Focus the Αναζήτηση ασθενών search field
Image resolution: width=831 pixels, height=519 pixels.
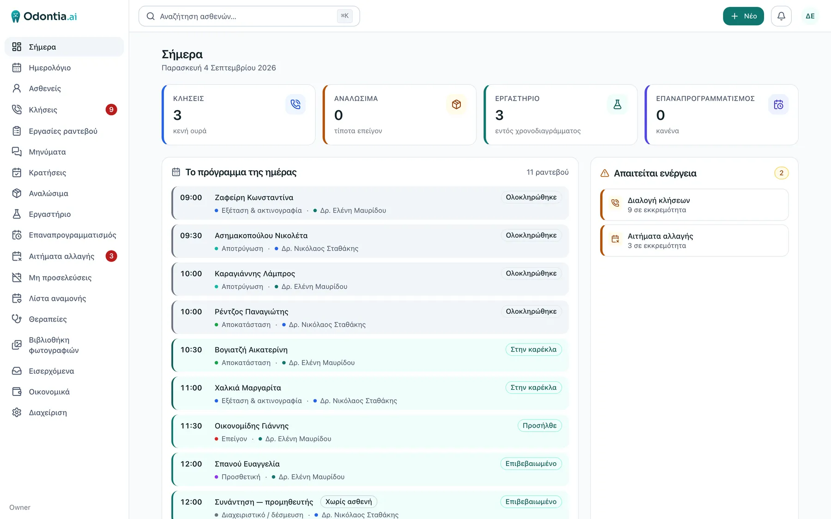coord(249,16)
